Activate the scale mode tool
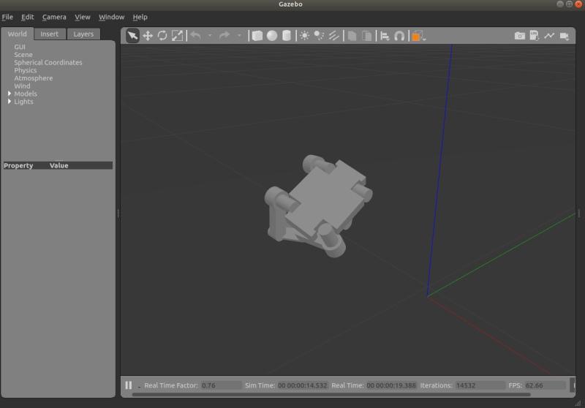585x408 pixels. (177, 36)
